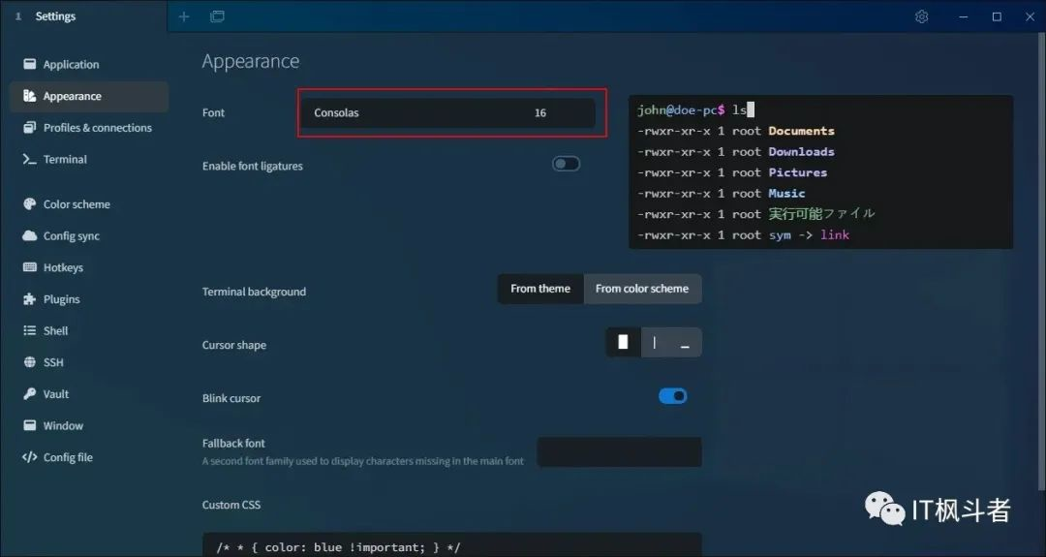Click the Fallback font input box
Image resolution: width=1046 pixels, height=557 pixels.
[x=619, y=452]
